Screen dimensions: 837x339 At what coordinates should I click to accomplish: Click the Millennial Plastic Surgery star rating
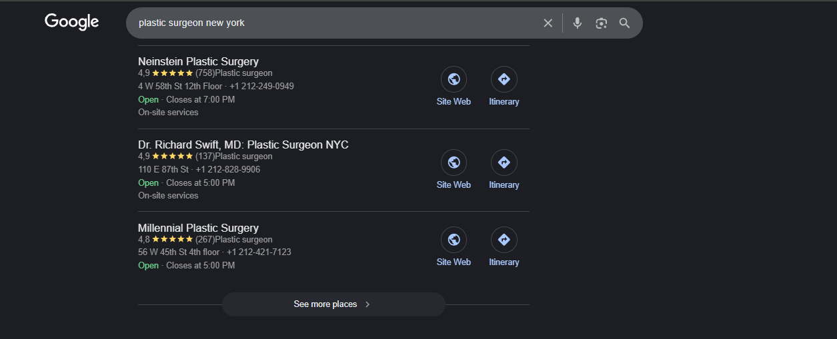tap(172, 240)
